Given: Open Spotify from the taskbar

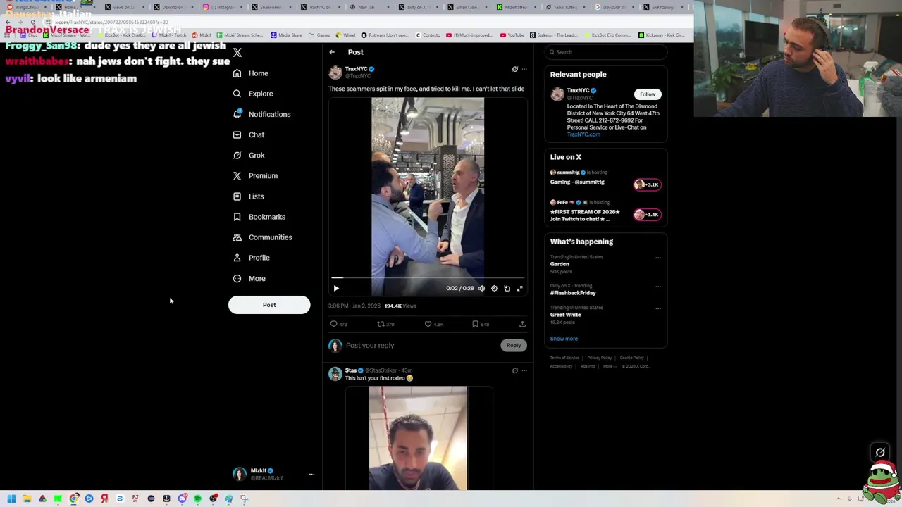Looking at the screenshot, I should point(197,499).
